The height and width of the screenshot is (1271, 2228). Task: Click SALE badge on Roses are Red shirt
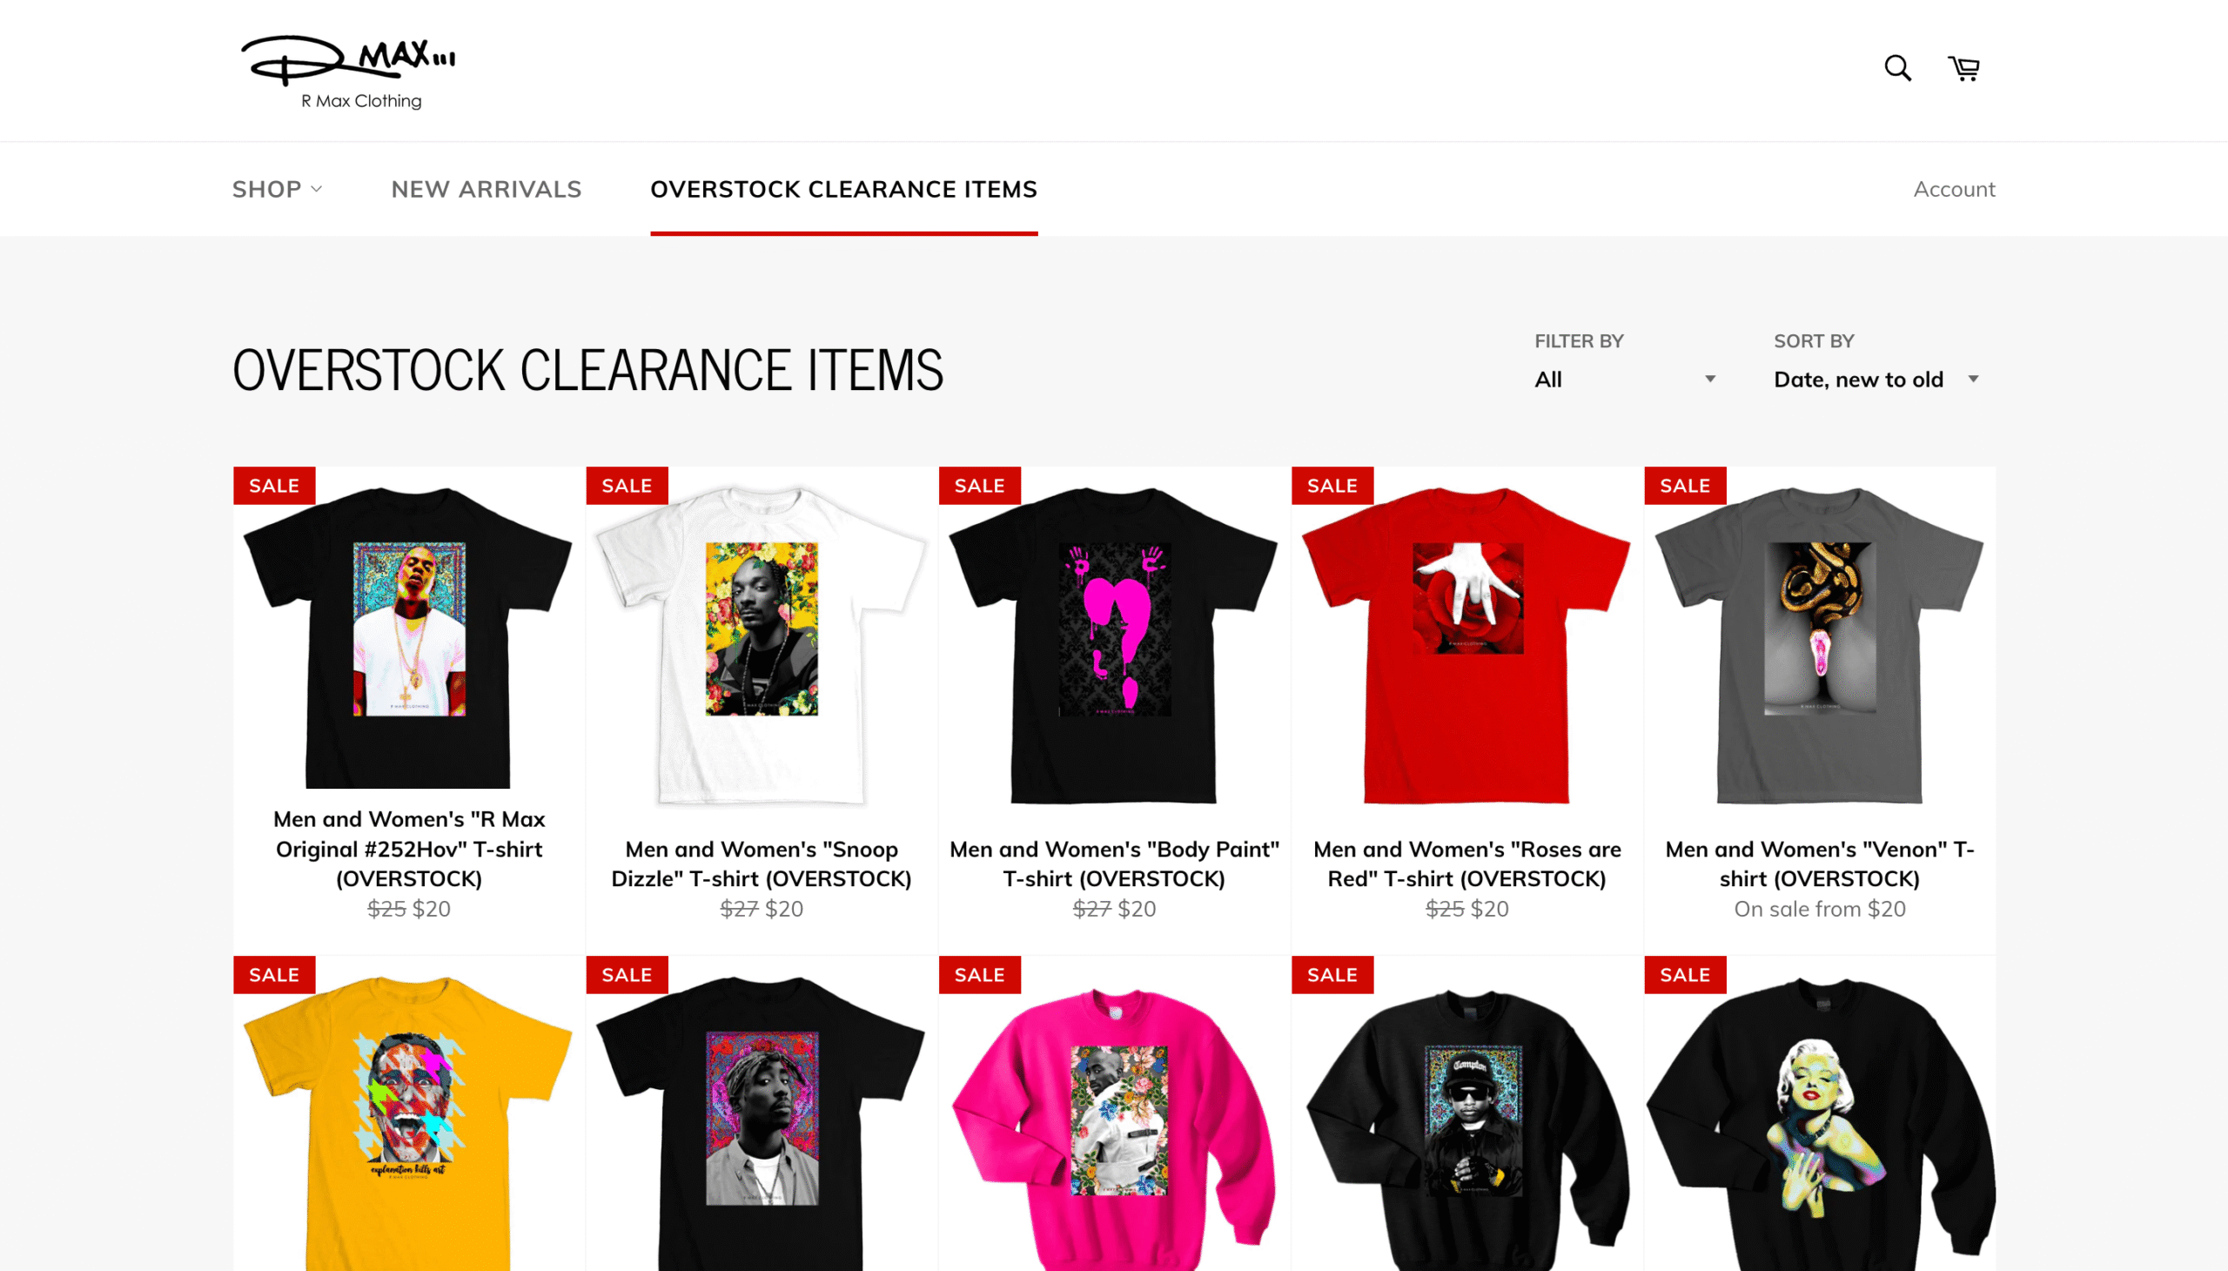pos(1332,486)
